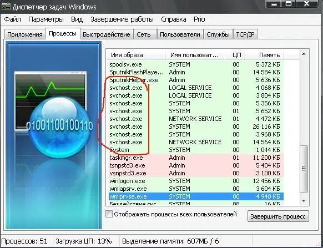Click the Task Manager title bar icon
This screenshot has width=323, height=248.
6,7
